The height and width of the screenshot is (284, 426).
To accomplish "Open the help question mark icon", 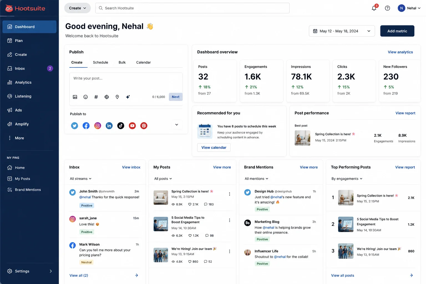I will [x=387, y=8].
